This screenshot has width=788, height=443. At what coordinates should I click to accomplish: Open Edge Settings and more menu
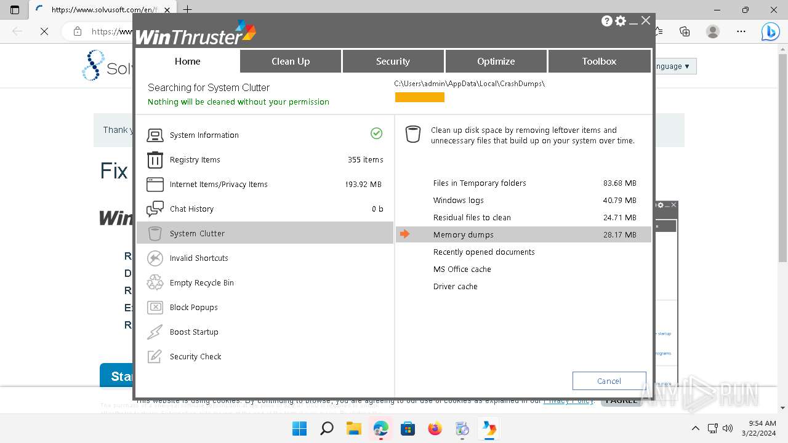[x=741, y=31]
